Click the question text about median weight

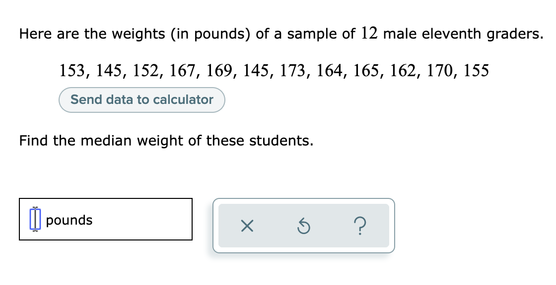[166, 141]
